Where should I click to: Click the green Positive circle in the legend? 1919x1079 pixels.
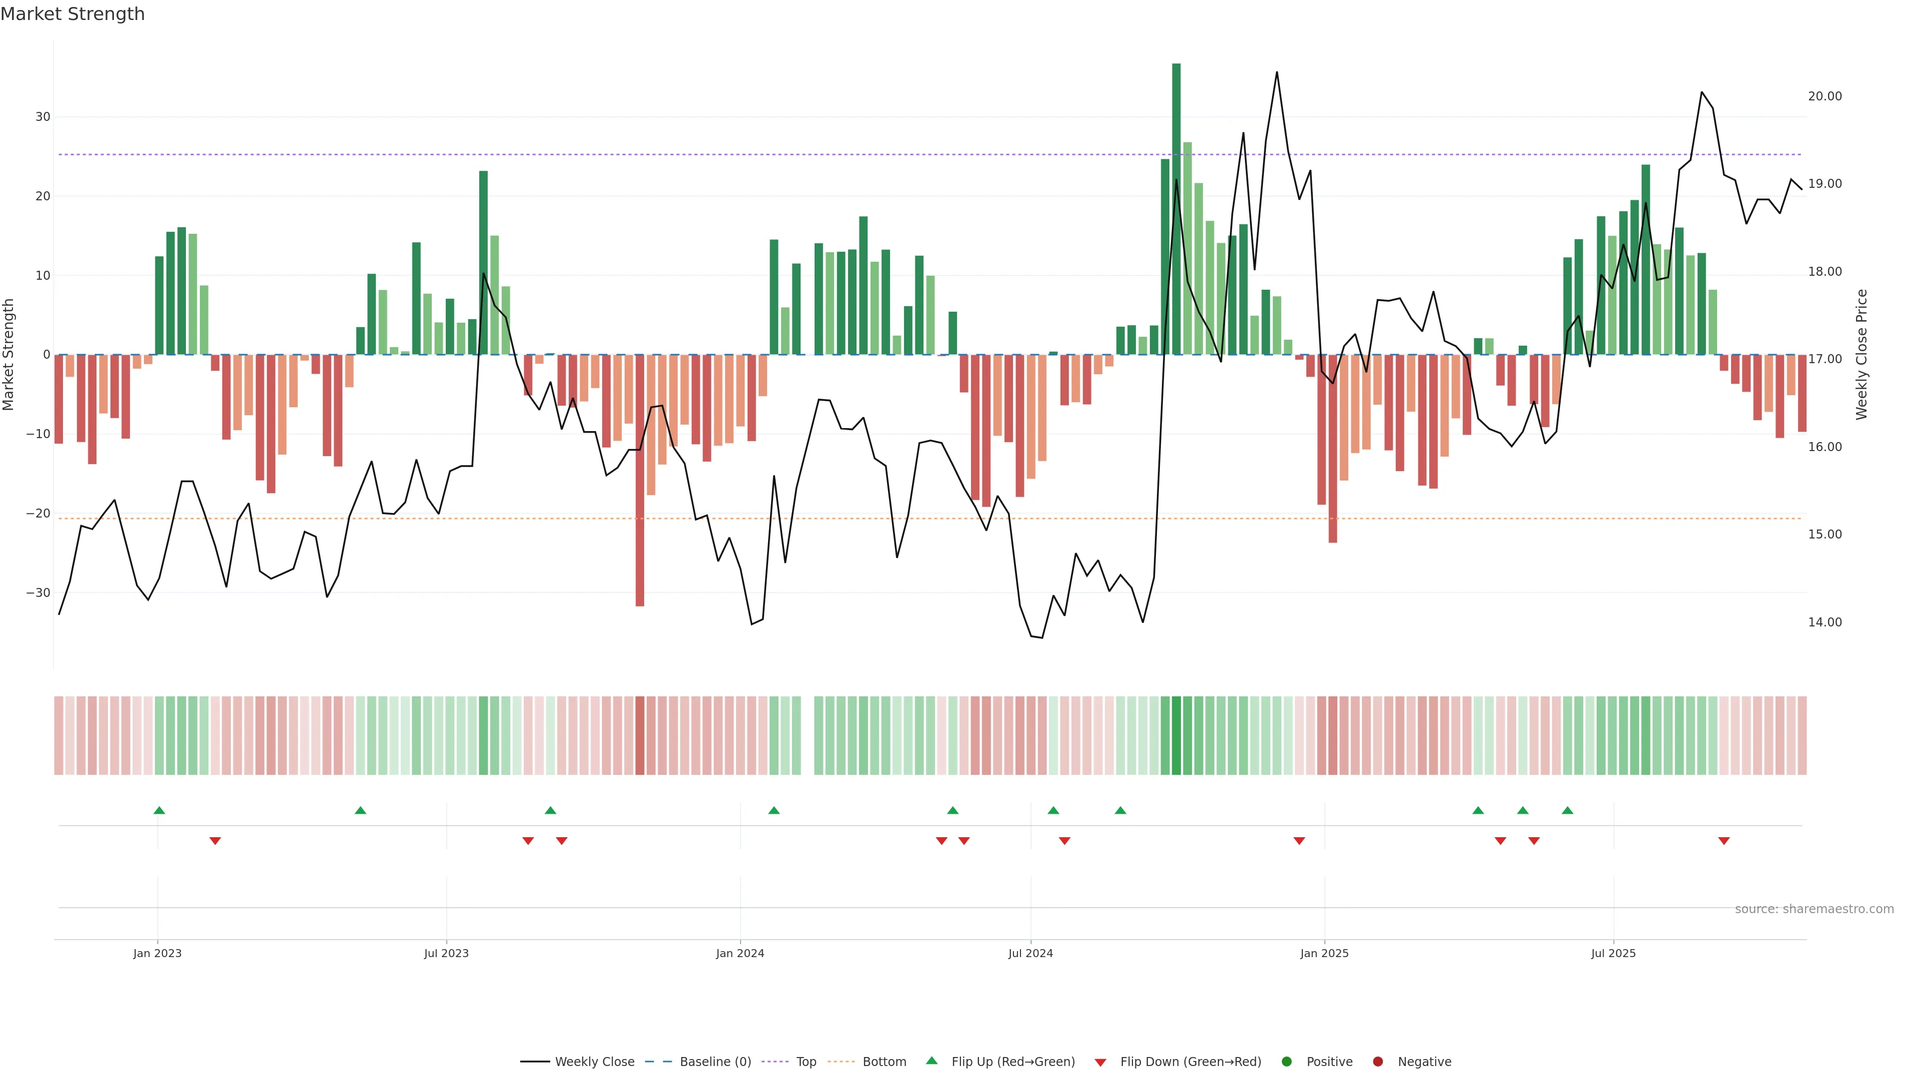pyautogui.click(x=1286, y=1062)
